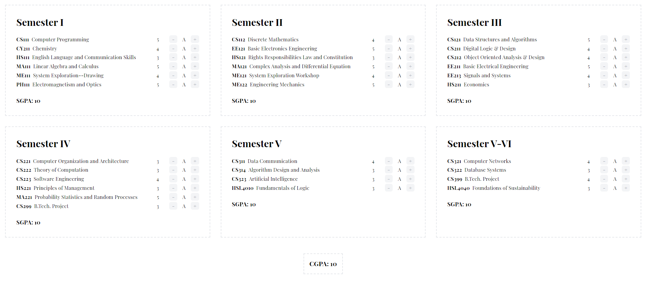Lower the grade for CS111 Computer Programming
Viewport: 645px width, 291px height.
(173, 39)
